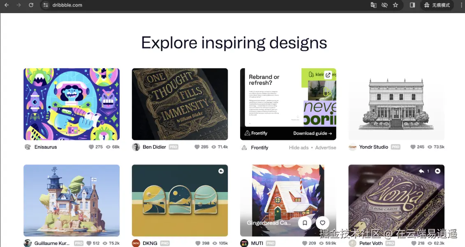Like the Yondr Studio shot with 245 hearts
465x247 pixels.
click(x=413, y=147)
